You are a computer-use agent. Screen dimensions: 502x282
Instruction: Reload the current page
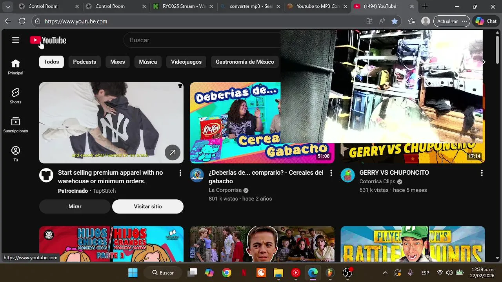point(22,21)
